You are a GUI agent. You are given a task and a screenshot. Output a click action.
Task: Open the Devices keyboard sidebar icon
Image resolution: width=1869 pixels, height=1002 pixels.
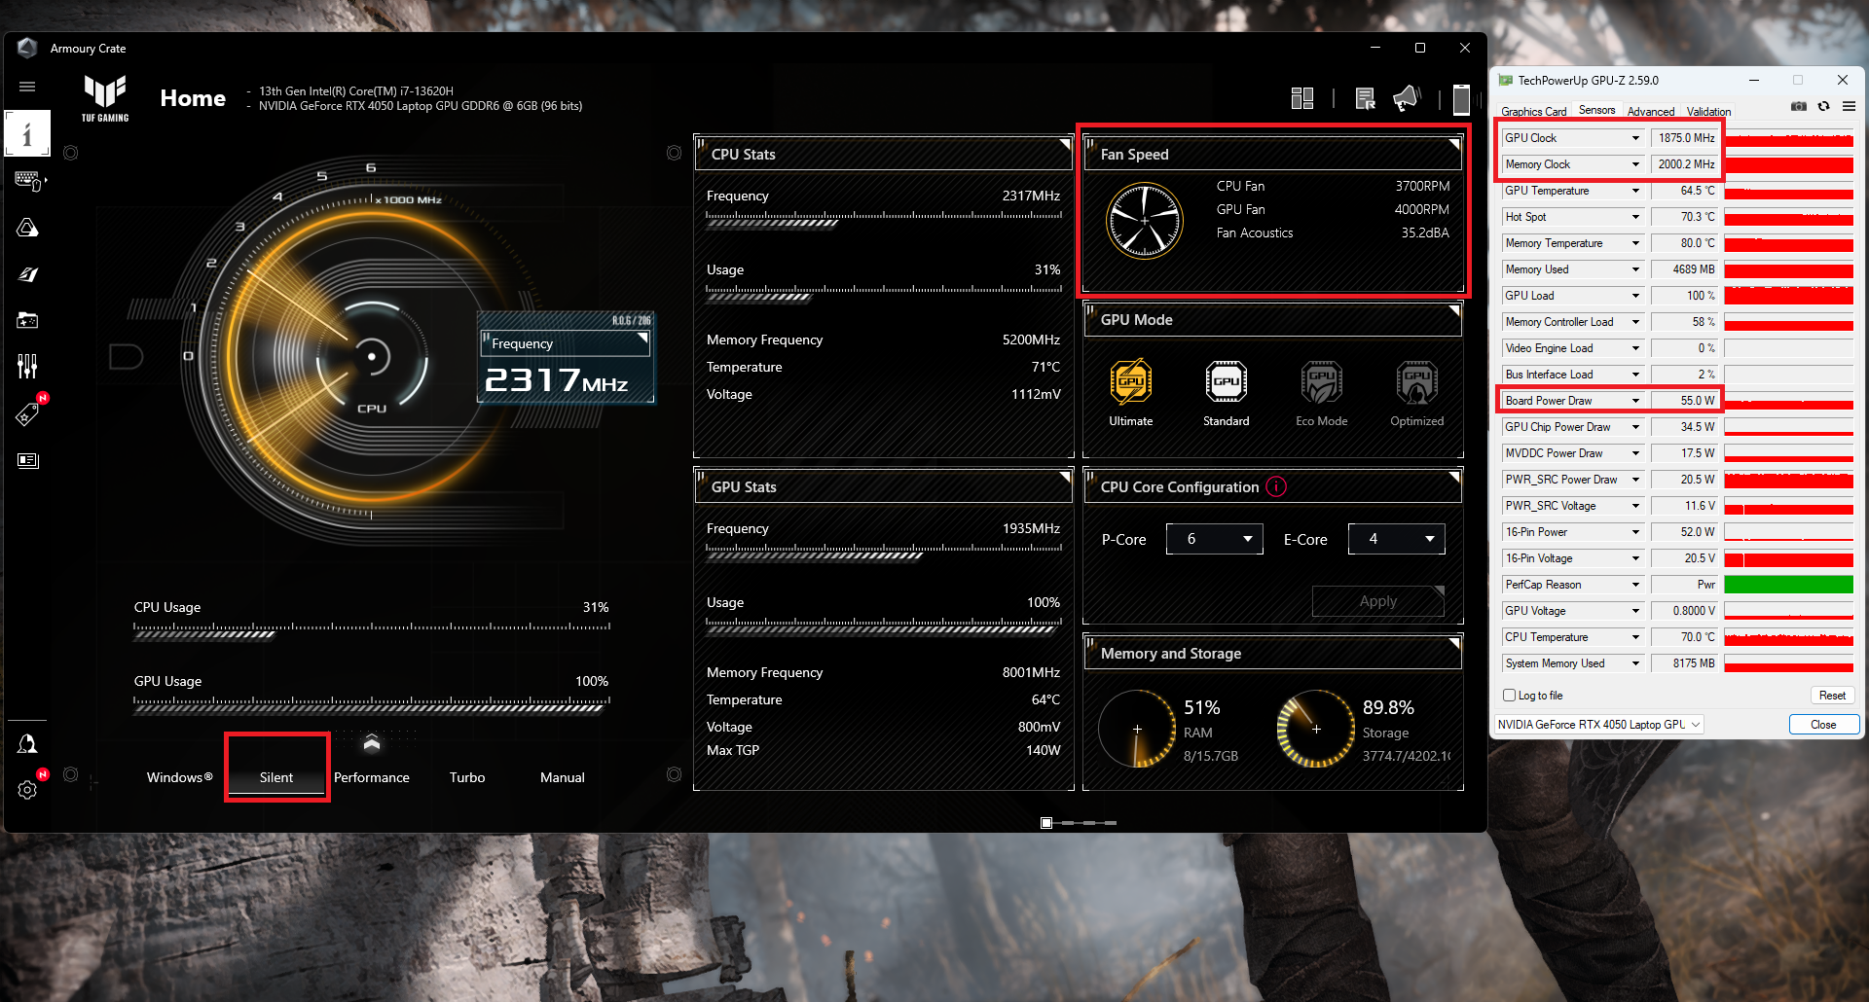pos(27,181)
